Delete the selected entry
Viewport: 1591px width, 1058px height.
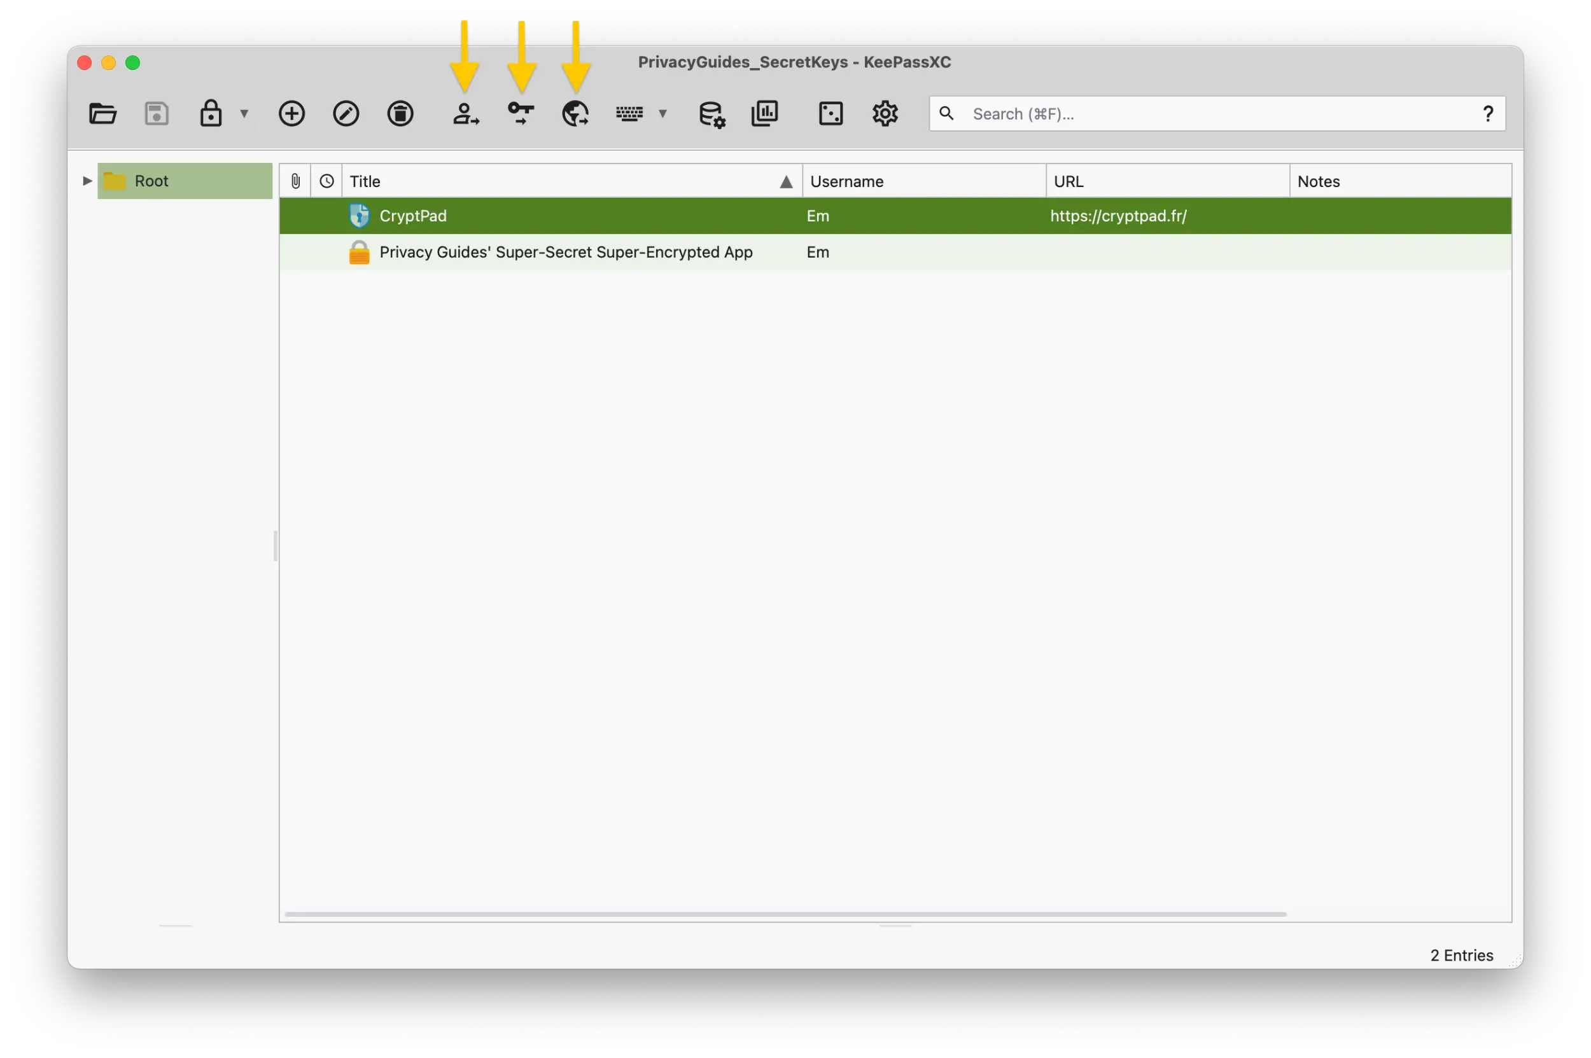pos(400,113)
